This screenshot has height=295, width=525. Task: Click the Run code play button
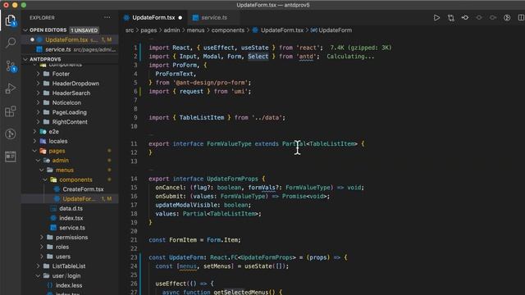tap(436, 18)
